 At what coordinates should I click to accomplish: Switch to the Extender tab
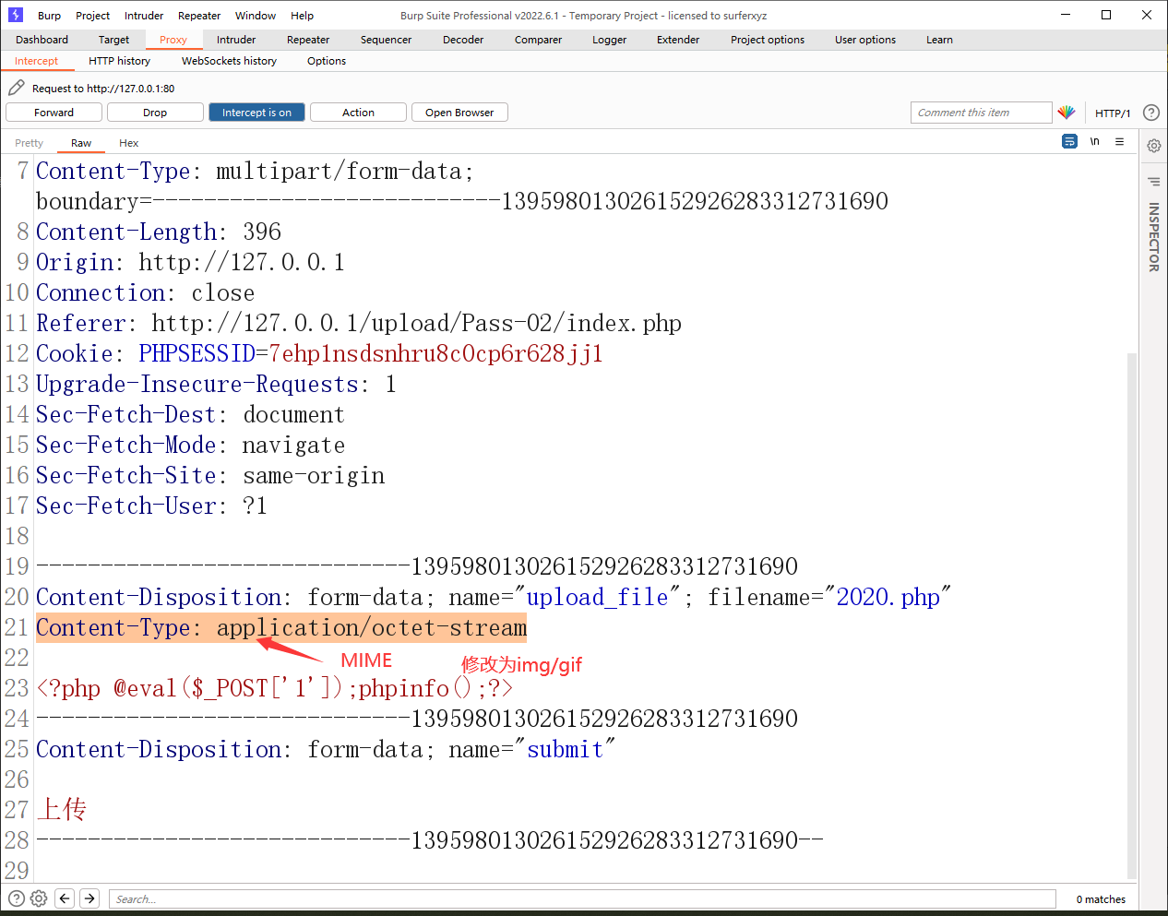678,40
